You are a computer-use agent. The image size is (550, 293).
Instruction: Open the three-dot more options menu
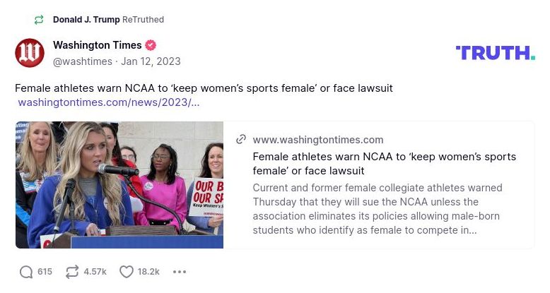coord(180,272)
